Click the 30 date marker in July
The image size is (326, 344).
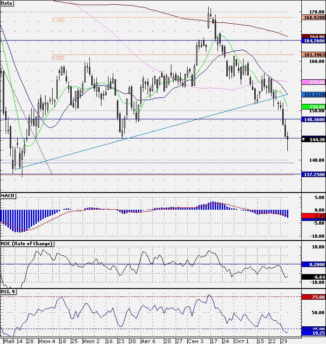132,341
